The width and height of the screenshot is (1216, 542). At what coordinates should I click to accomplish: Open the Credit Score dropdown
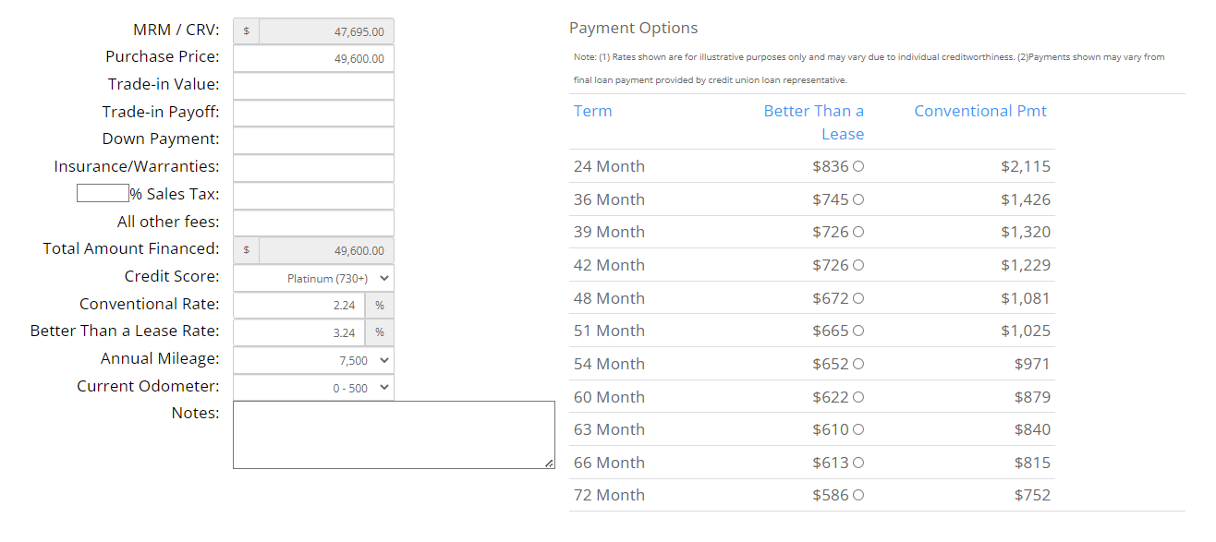click(x=313, y=277)
